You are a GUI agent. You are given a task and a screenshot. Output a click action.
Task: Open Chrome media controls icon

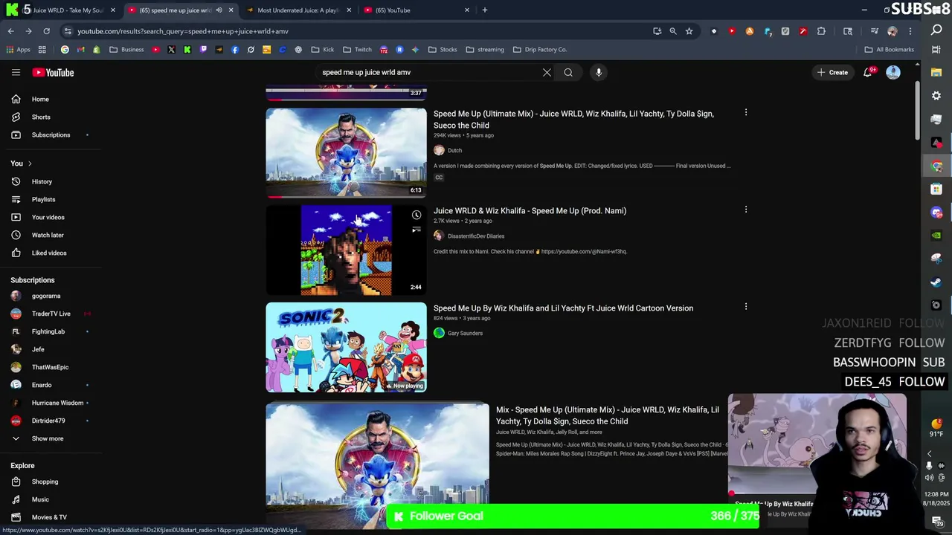tap(875, 31)
